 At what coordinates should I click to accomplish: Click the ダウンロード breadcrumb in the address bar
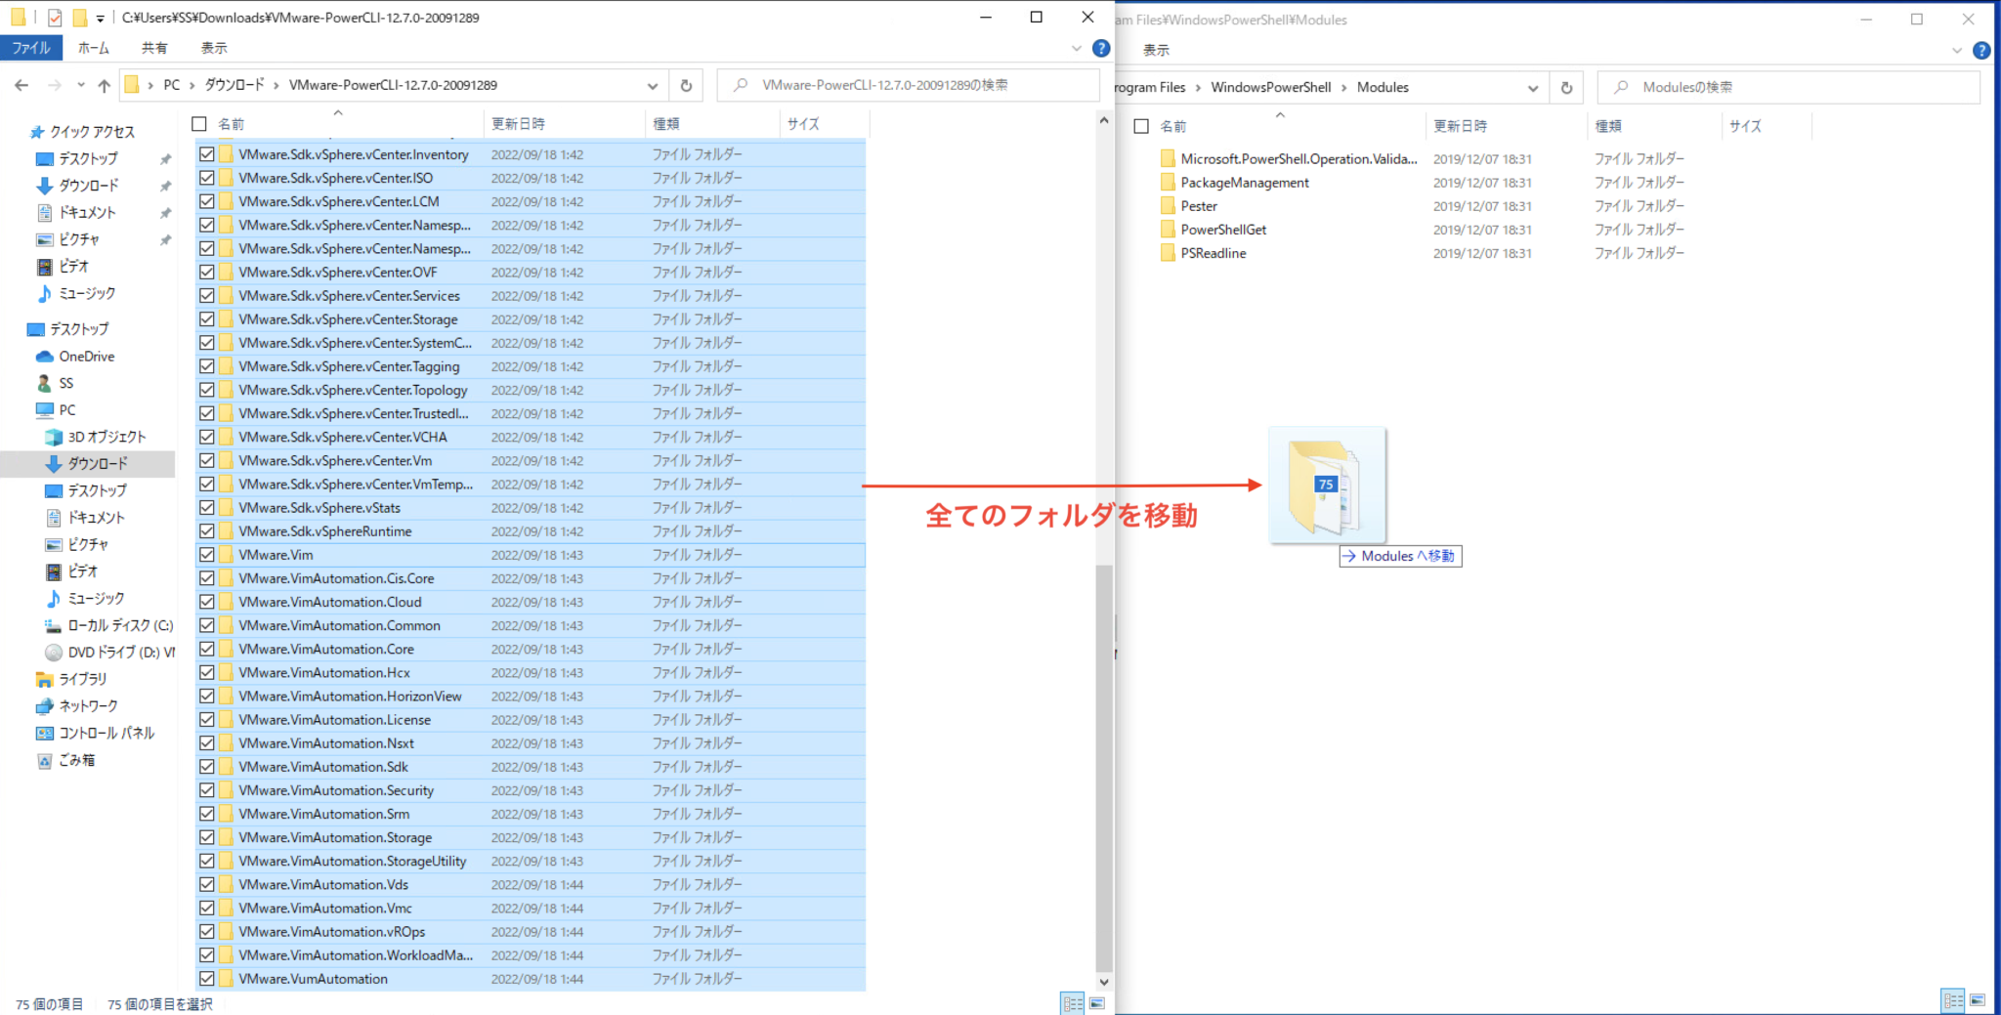[x=234, y=85]
